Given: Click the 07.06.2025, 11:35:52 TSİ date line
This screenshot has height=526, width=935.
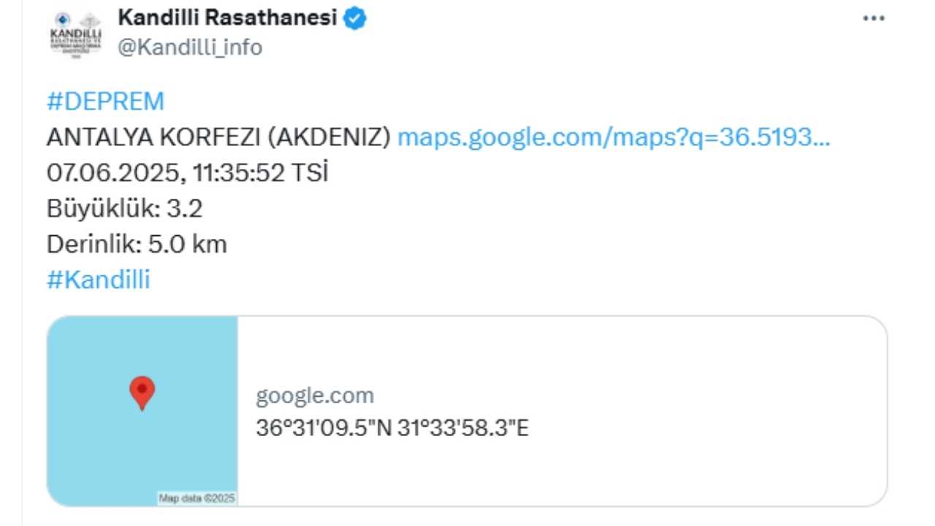Looking at the screenshot, I should tap(187, 173).
